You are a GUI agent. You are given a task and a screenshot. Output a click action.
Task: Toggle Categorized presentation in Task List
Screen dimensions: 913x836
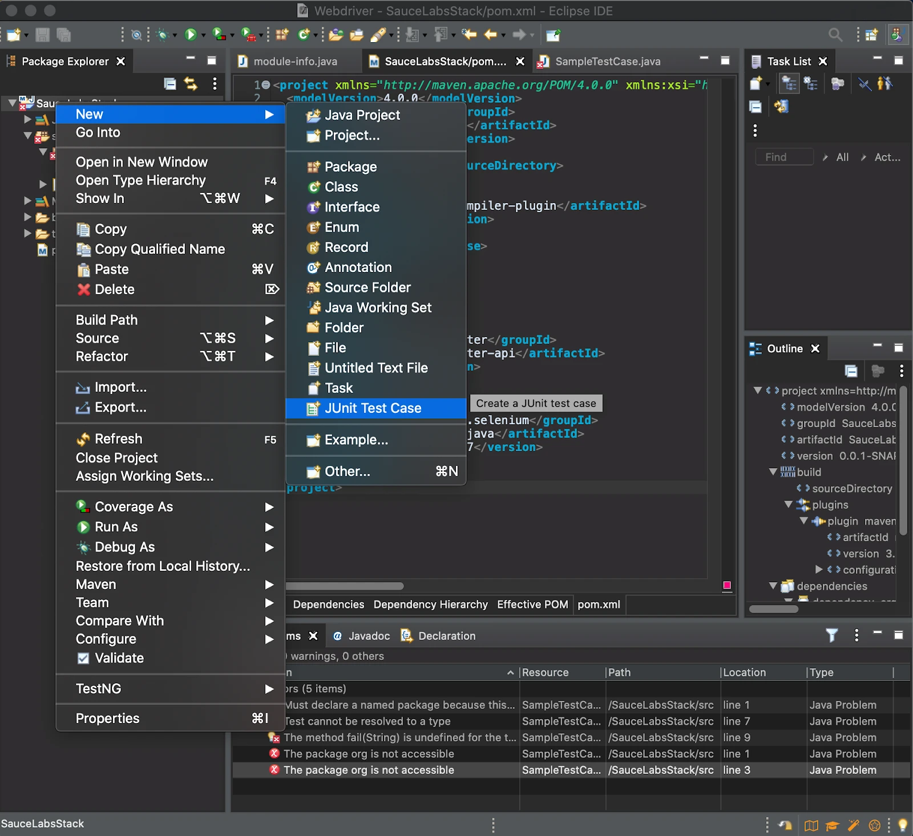(x=789, y=84)
